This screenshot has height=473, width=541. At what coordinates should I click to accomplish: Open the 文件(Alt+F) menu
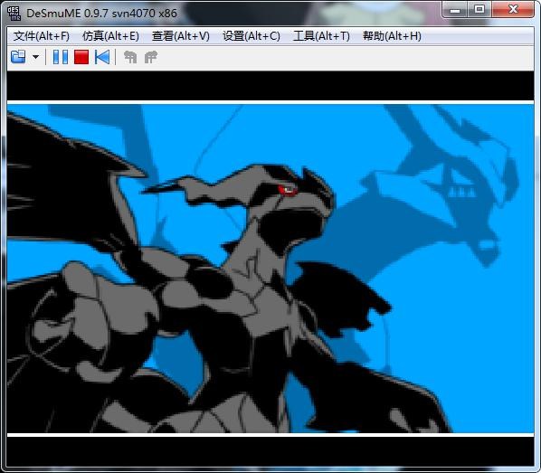[42, 36]
